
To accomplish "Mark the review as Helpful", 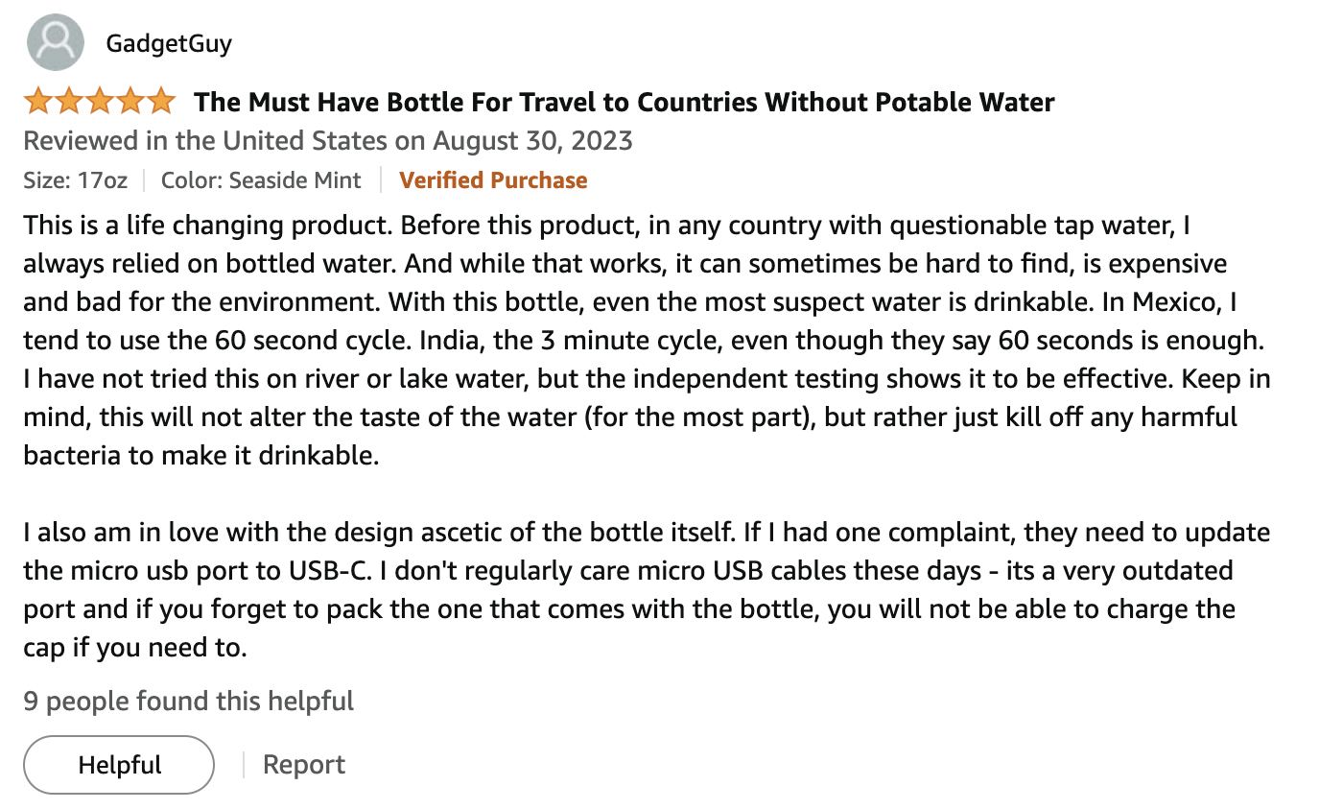I will pyautogui.click(x=119, y=765).
